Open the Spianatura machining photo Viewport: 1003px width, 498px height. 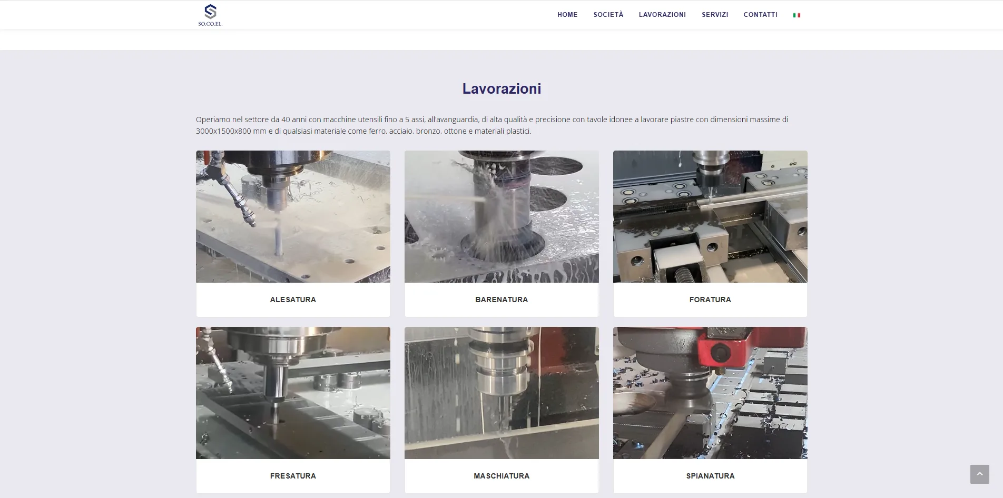[710, 393]
